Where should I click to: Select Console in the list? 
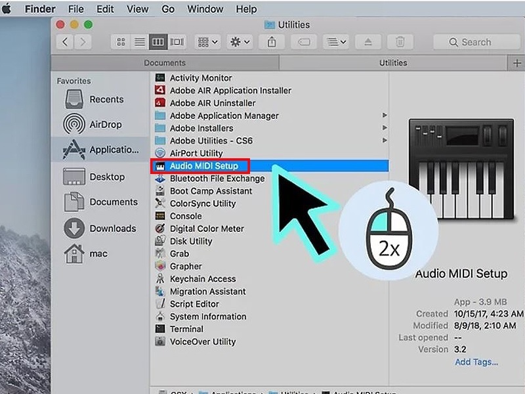click(178, 216)
